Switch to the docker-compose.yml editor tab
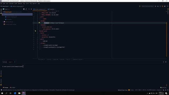This screenshot has height=95, width=169. coord(40,9)
